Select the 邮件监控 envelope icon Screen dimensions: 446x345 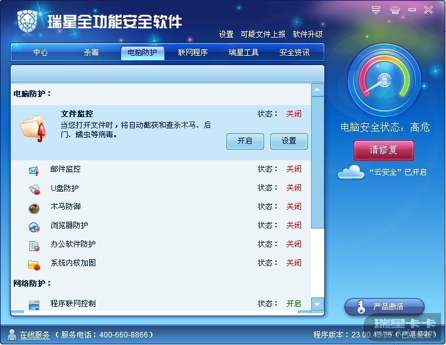[x=34, y=171]
